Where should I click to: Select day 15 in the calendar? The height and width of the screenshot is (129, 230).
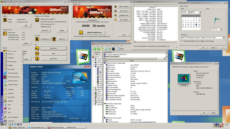(x=193, y=23)
